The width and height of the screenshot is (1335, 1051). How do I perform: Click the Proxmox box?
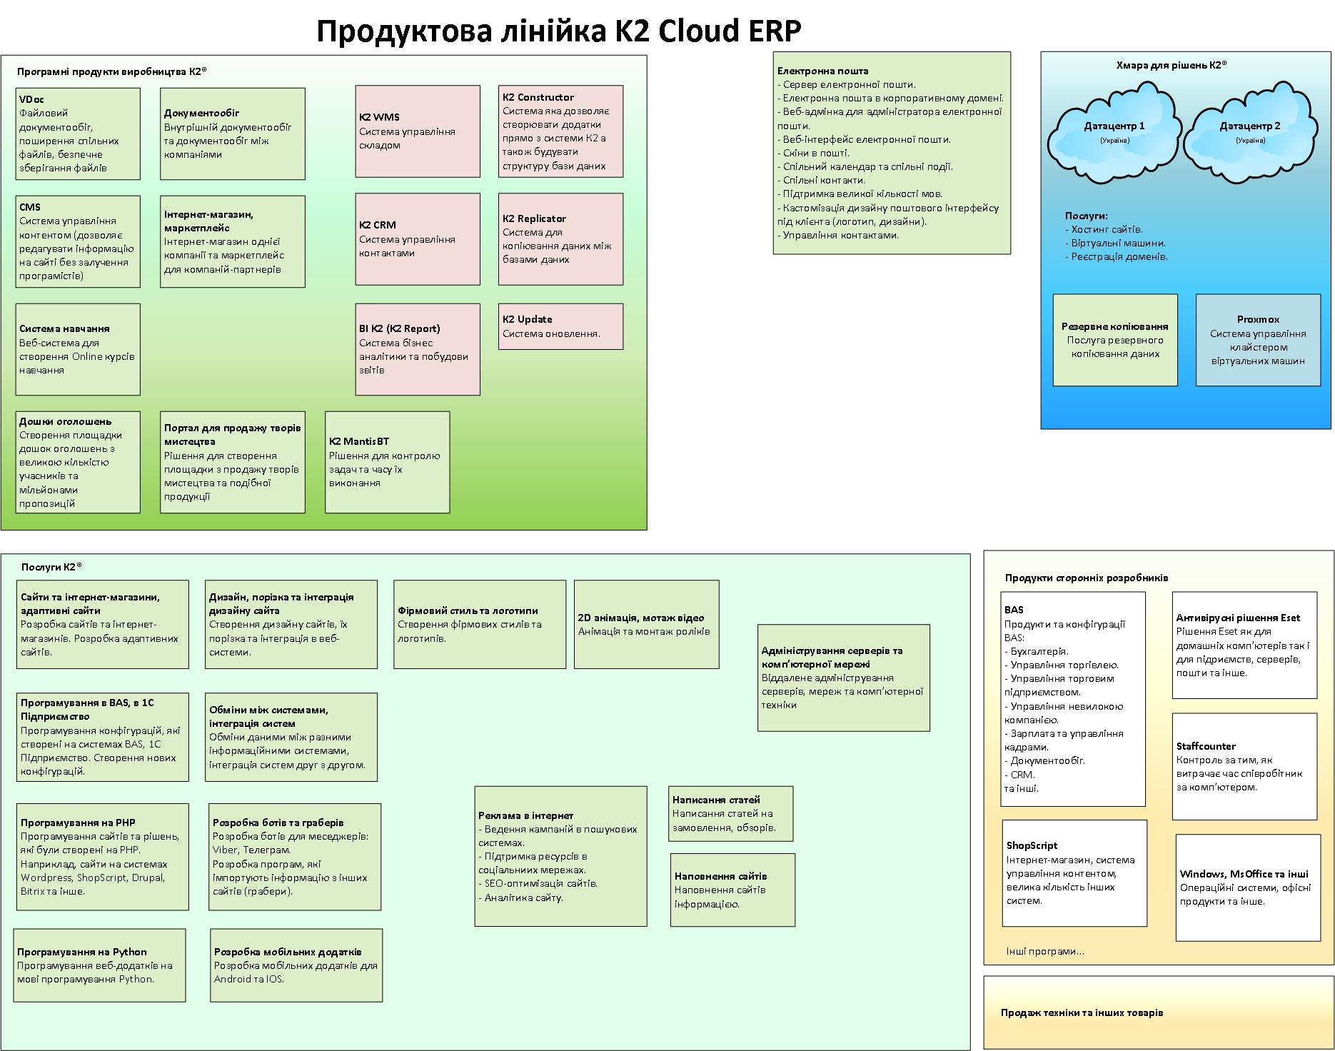coord(1258,340)
